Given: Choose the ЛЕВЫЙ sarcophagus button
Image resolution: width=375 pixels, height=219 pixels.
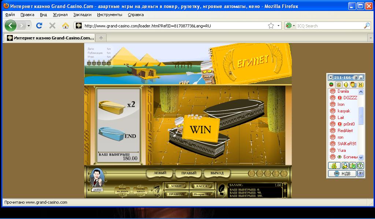Looking at the screenshot, I should coord(160,173).
